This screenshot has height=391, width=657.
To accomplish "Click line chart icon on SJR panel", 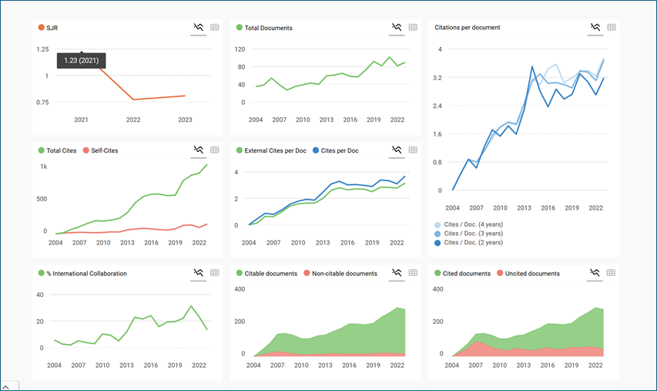I will (x=199, y=28).
